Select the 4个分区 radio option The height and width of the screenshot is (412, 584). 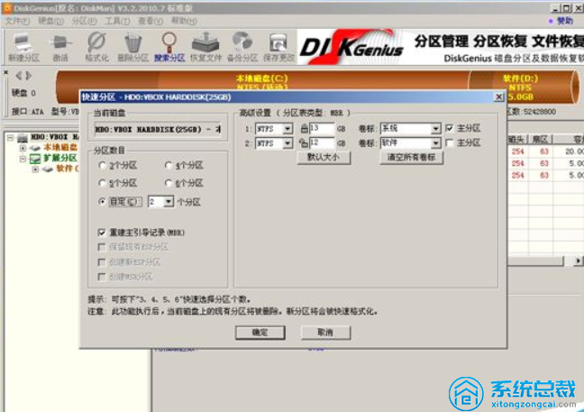coord(169,165)
